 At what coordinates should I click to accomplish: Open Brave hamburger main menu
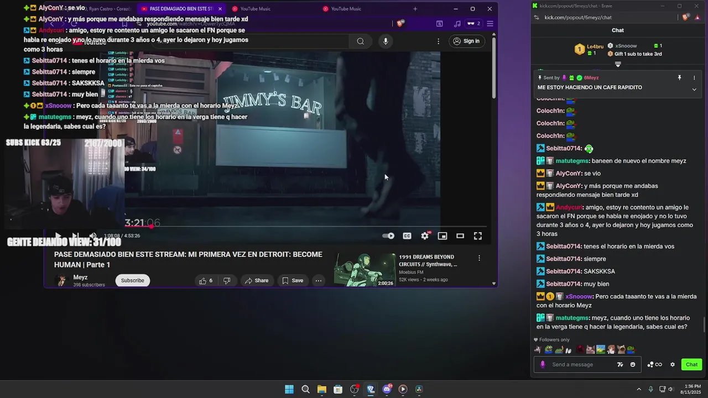coord(490,23)
